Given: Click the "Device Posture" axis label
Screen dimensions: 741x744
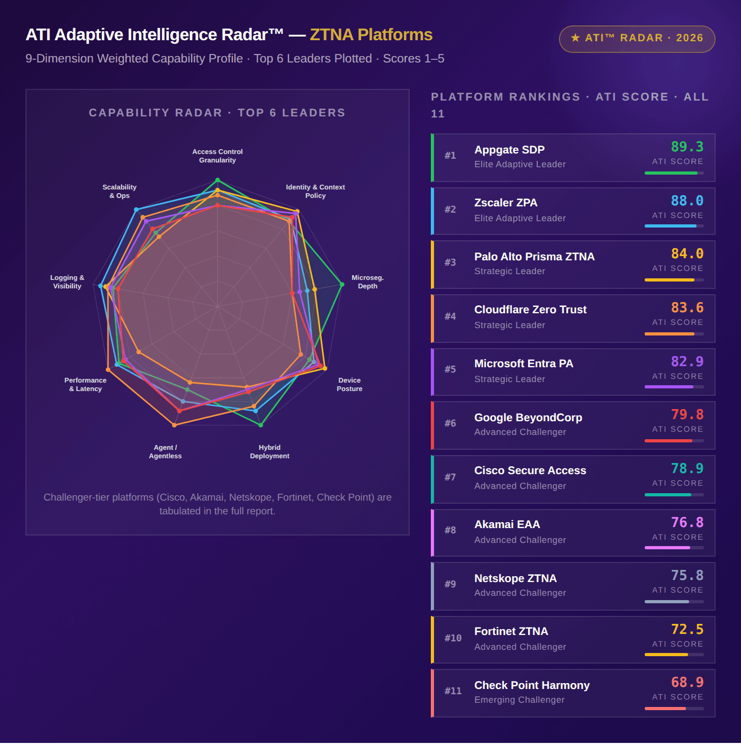Looking at the screenshot, I should point(350,385).
